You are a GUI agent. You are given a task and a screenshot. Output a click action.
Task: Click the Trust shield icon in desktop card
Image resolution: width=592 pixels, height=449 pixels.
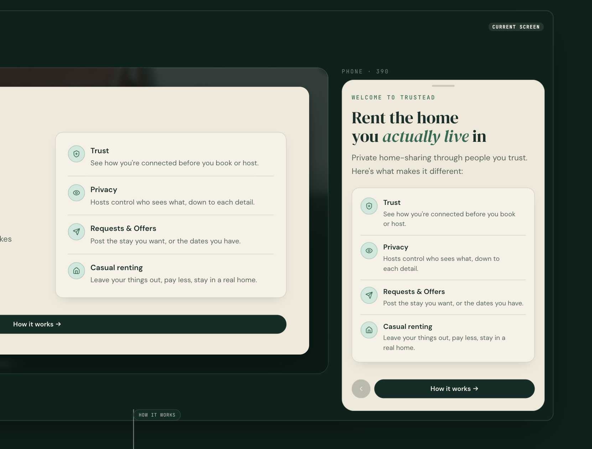[x=76, y=154]
